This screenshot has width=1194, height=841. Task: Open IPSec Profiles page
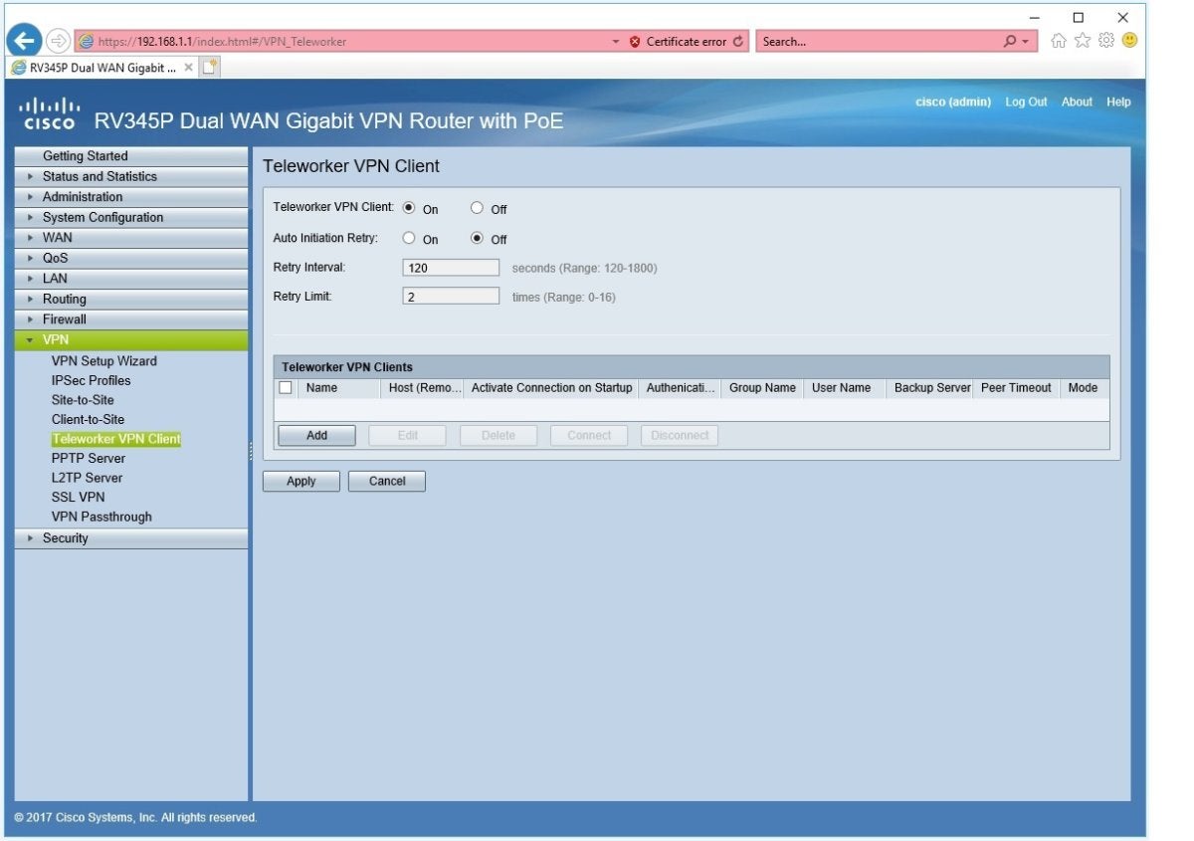pyautogui.click(x=91, y=380)
